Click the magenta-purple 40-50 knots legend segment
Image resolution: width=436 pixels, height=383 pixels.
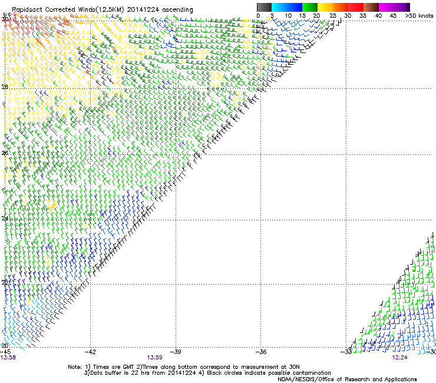click(x=394, y=7)
